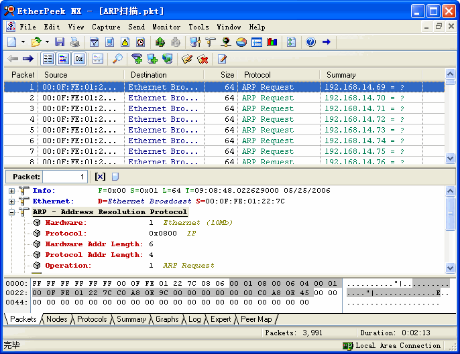Switch to the Peer Map tab
Image resolution: width=460 pixels, height=354 pixels.
click(256, 319)
